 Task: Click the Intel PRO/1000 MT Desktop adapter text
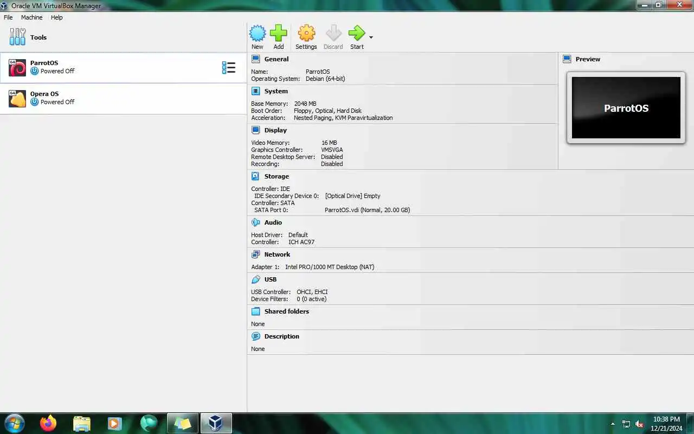tap(330, 267)
